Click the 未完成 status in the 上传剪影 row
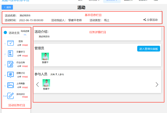Viewport: 167px width, 113px height. (25, 87)
